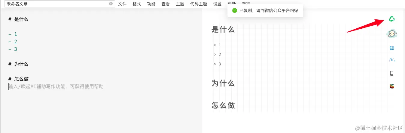This screenshot has width=405, height=133.
Task: Click the AI写作 placeholder line in the editor
Action: (x=56, y=87)
